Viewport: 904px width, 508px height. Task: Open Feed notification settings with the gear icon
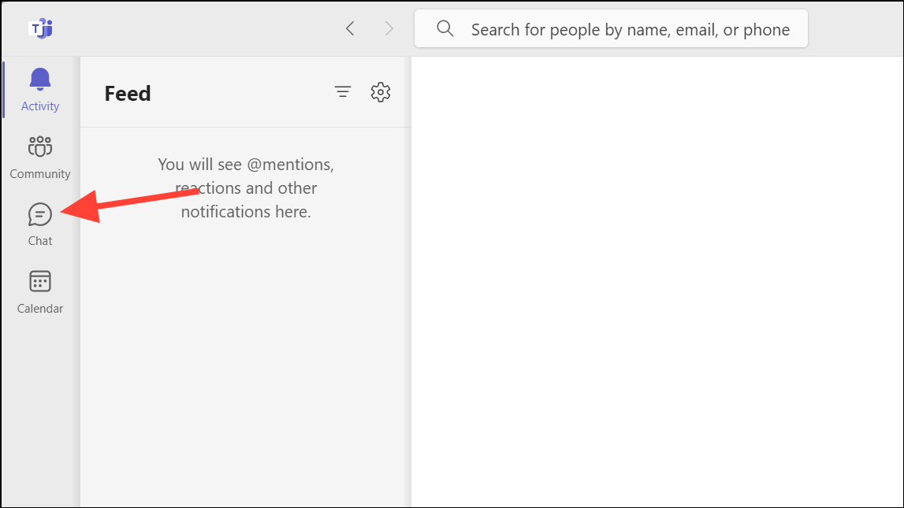tap(381, 91)
